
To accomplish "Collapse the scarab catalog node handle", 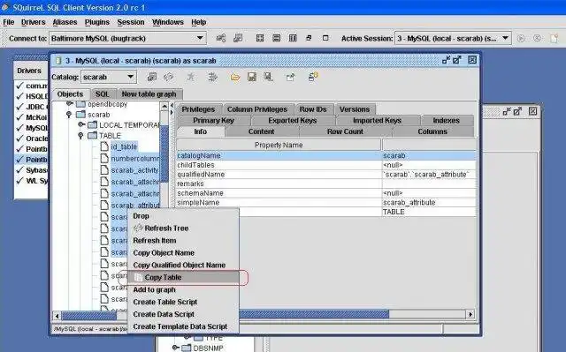I will pos(69,115).
